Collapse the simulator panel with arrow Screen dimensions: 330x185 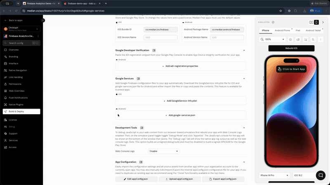point(323,22)
